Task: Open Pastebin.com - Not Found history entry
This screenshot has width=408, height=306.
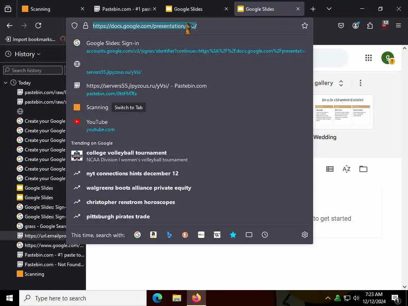Action: [x=51, y=265]
